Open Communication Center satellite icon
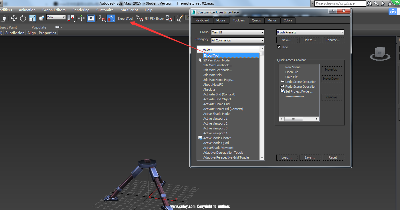Screen dimensions: 400x210 (383, 3)
